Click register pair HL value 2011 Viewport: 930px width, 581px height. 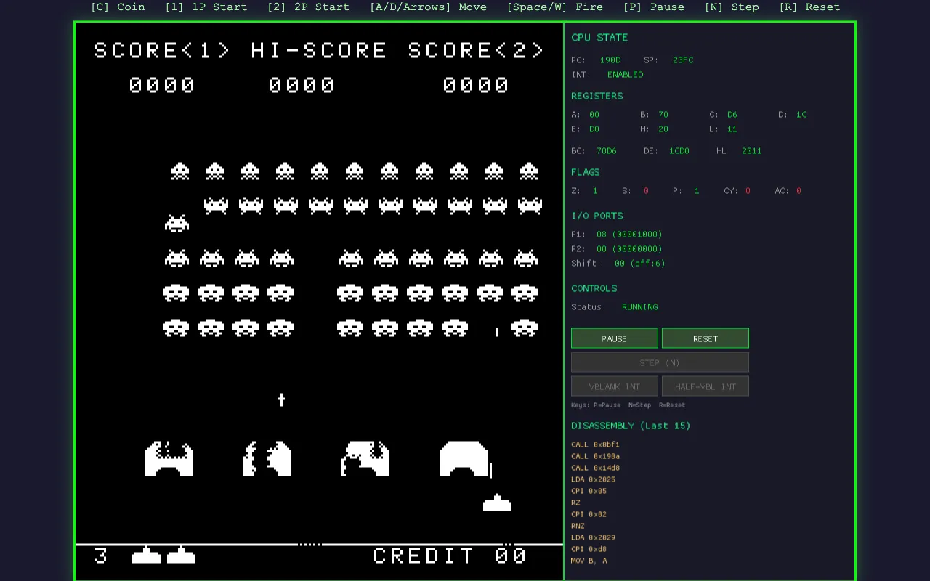pyautogui.click(x=752, y=150)
